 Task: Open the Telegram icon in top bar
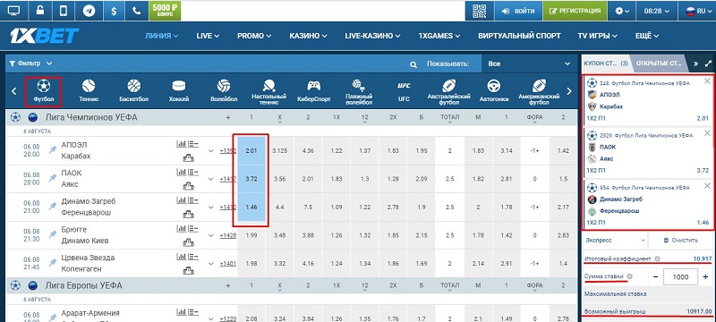point(89,11)
